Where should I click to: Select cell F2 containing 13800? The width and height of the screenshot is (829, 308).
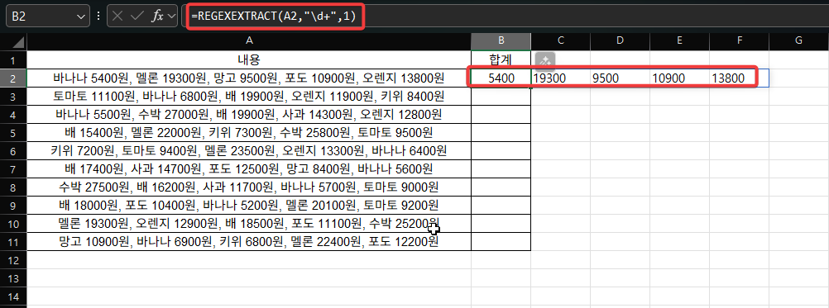[x=739, y=78]
